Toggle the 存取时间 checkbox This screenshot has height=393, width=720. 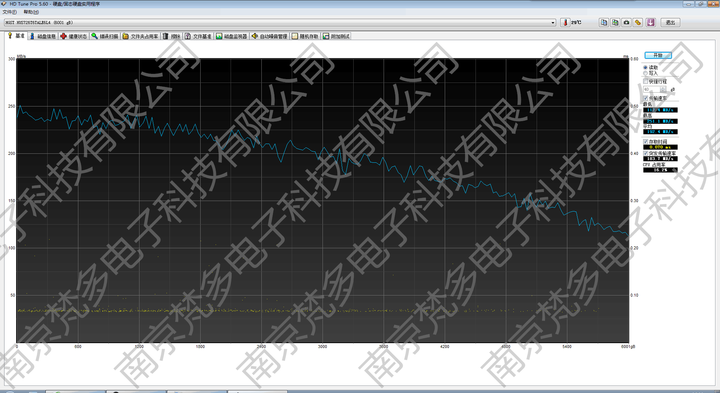(x=646, y=142)
